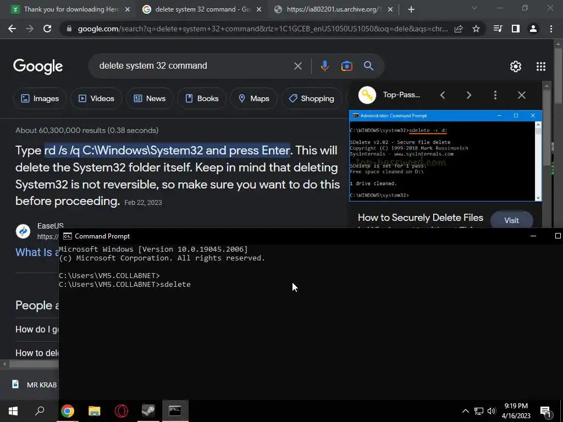The image size is (563, 422).
Task: Filter results by Books
Action: coord(202,98)
